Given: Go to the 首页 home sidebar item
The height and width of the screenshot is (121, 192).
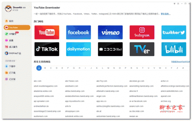Looking at the screenshot, I should point(17,21).
